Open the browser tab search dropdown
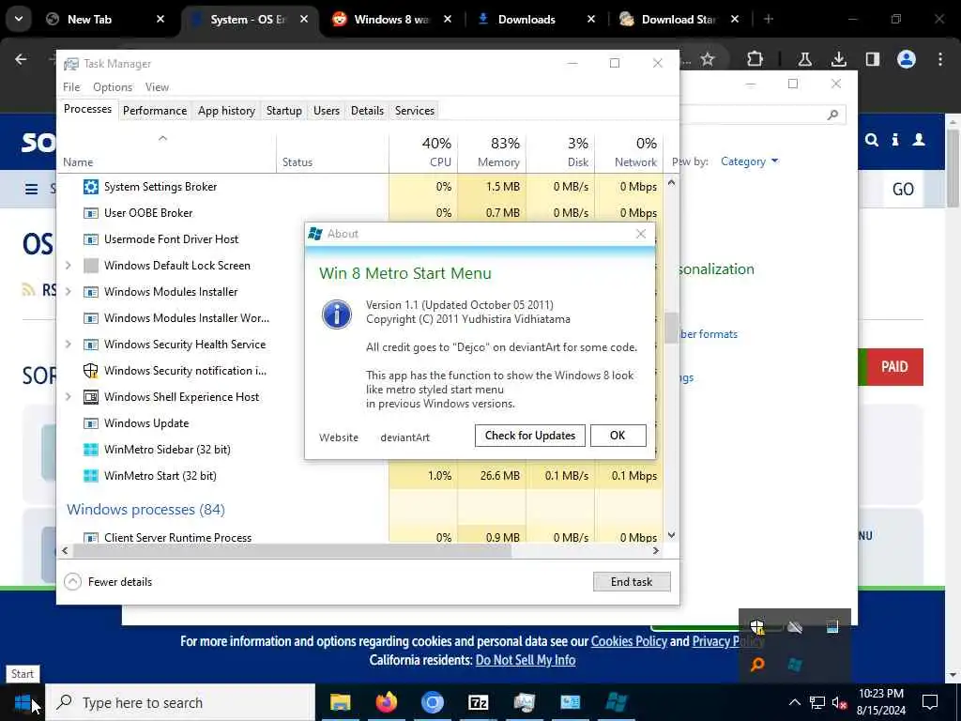Image resolution: width=961 pixels, height=721 pixels. coord(19,19)
